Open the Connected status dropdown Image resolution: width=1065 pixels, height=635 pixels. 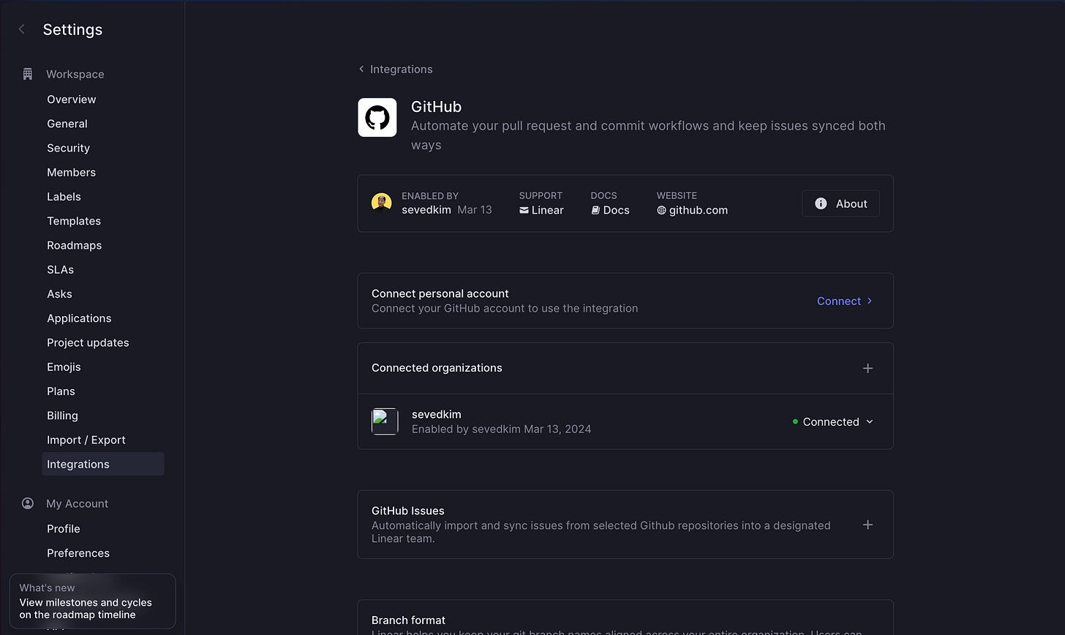(x=833, y=421)
